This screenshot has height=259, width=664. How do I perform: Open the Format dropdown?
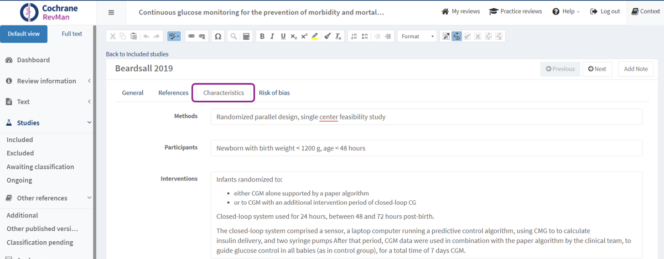click(417, 37)
